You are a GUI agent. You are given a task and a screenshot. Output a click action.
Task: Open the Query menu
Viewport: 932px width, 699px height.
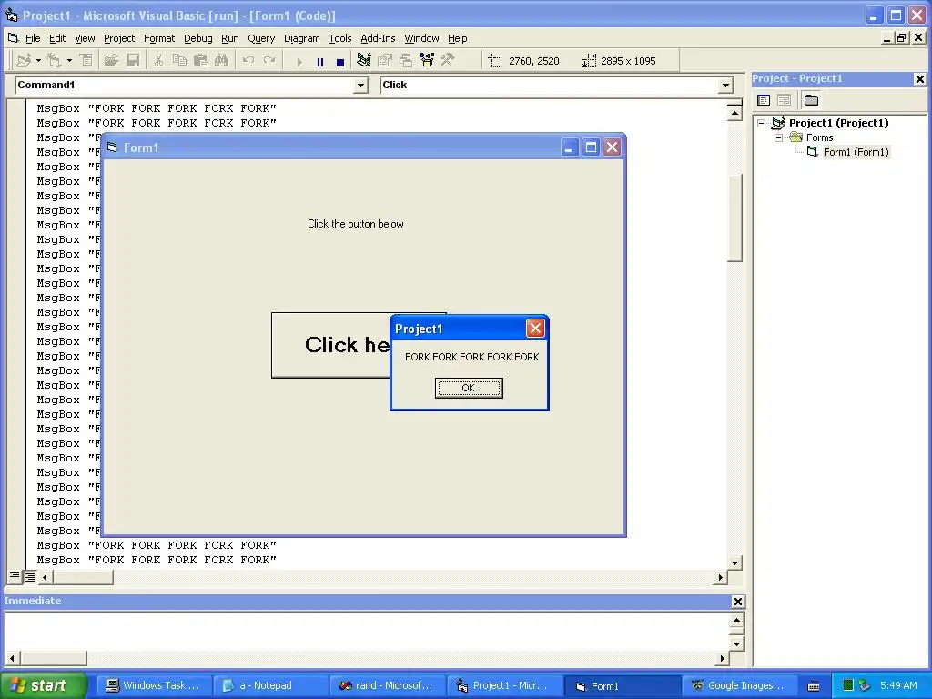click(261, 38)
